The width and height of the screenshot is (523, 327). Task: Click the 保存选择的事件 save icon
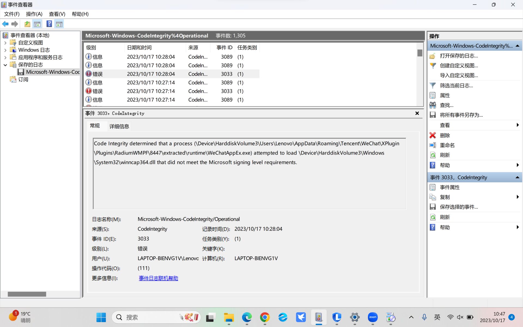click(433, 207)
